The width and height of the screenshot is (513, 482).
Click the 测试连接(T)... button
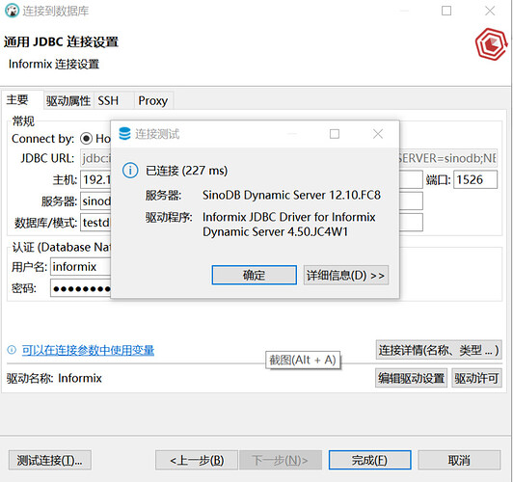pyautogui.click(x=50, y=460)
